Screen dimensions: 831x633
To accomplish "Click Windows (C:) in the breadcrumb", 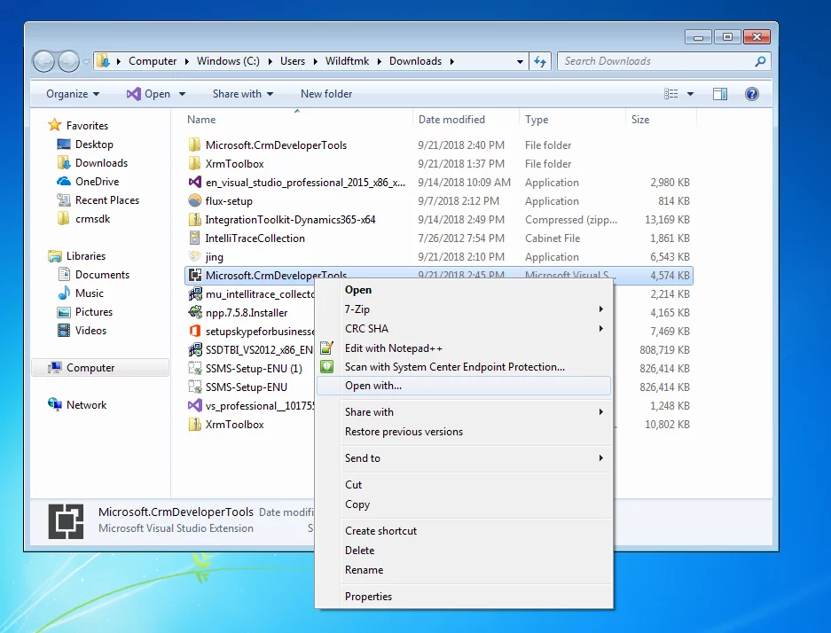I will [x=228, y=61].
